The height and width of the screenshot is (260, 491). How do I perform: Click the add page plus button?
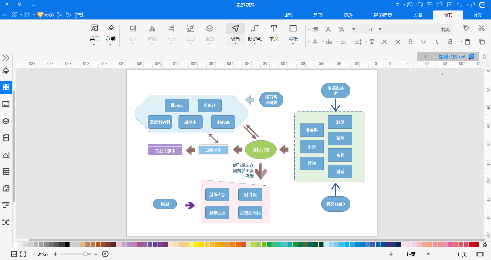tap(391, 254)
